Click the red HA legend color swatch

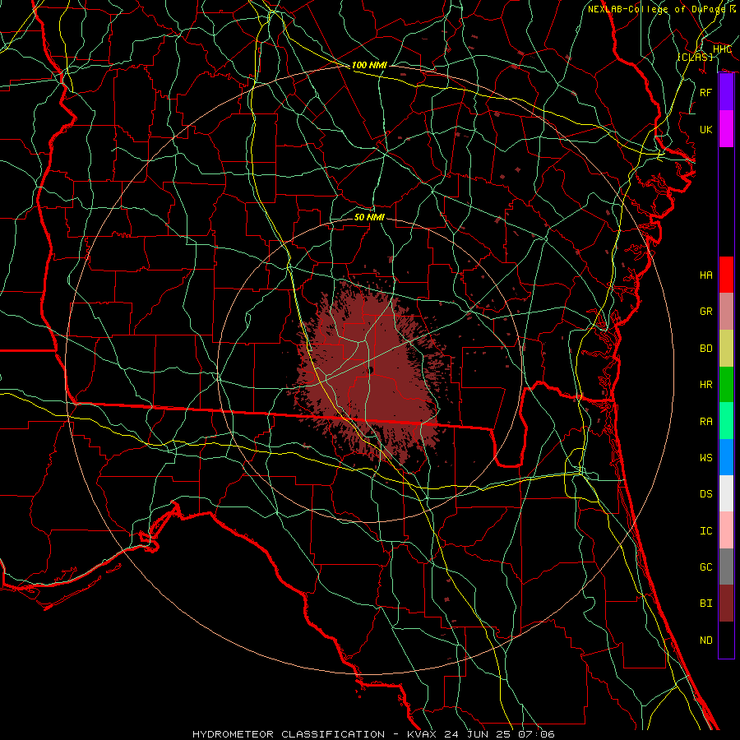(x=726, y=275)
